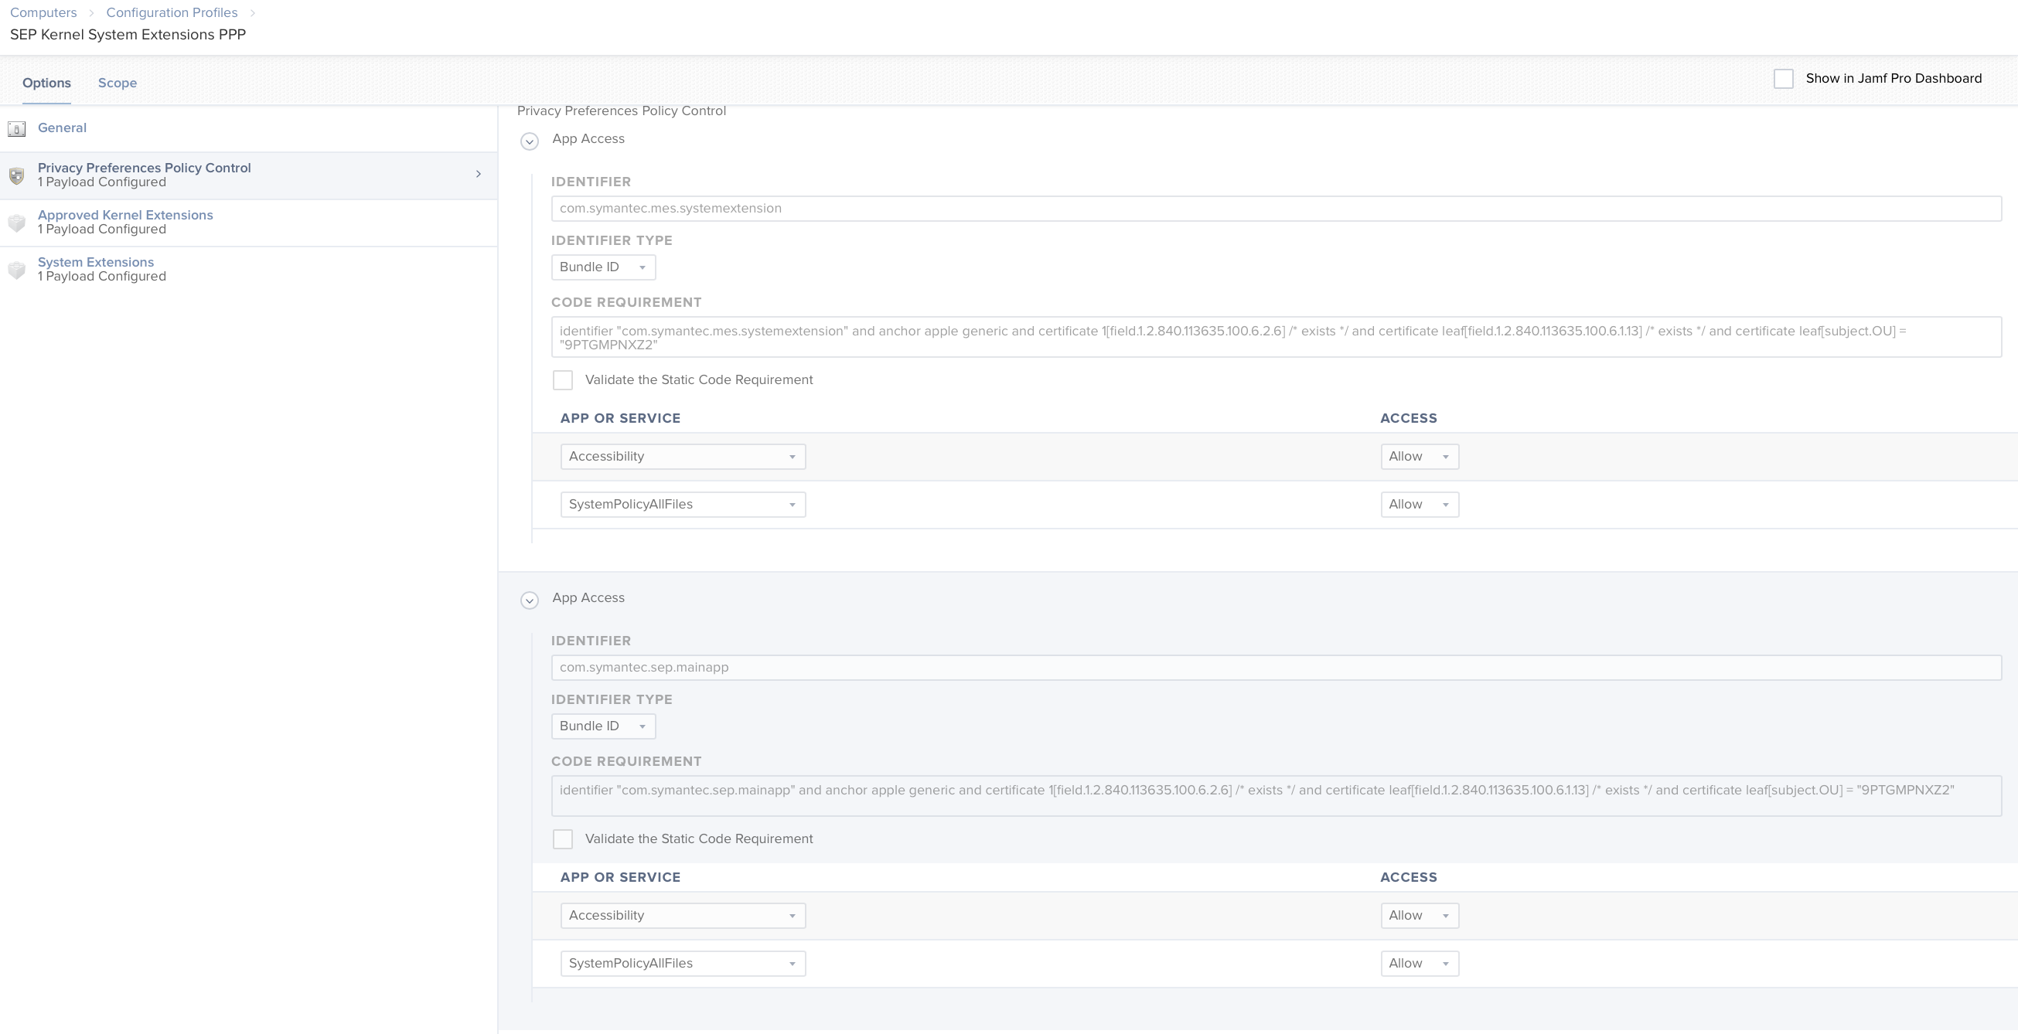Click the SEP Kernel System Extensions PPP title
The width and height of the screenshot is (2018, 1034).
click(128, 36)
